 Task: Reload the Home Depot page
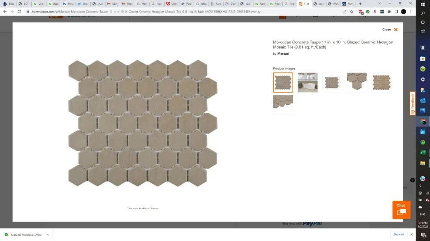pyautogui.click(x=19, y=12)
